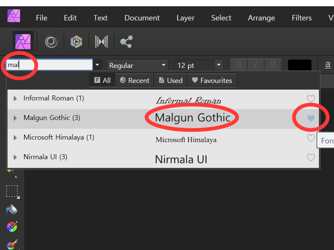Open the Text menu
334x250 pixels.
pos(101,18)
